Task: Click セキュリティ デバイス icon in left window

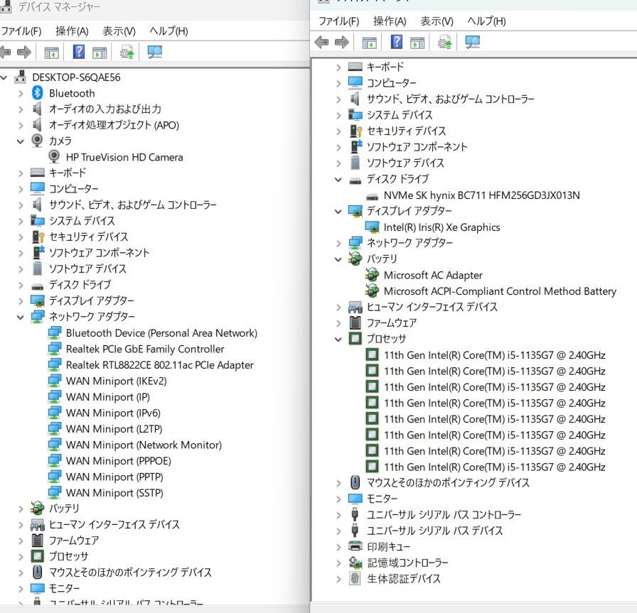Action: 38,237
